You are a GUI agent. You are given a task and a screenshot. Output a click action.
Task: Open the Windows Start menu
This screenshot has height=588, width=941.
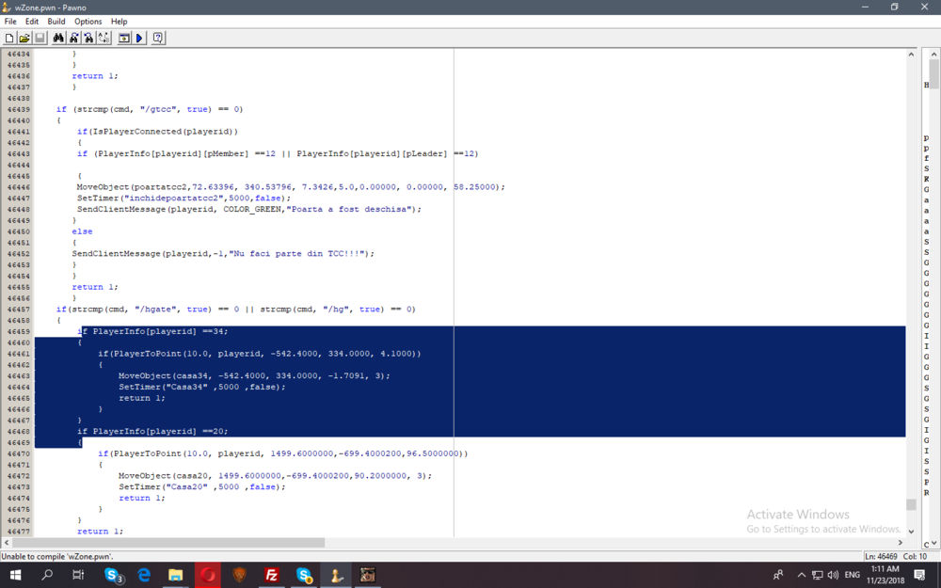tap(15, 575)
